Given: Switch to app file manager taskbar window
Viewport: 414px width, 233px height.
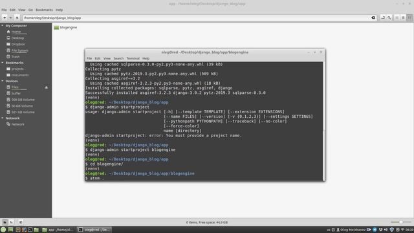Looking at the screenshot, I should (x=58, y=230).
